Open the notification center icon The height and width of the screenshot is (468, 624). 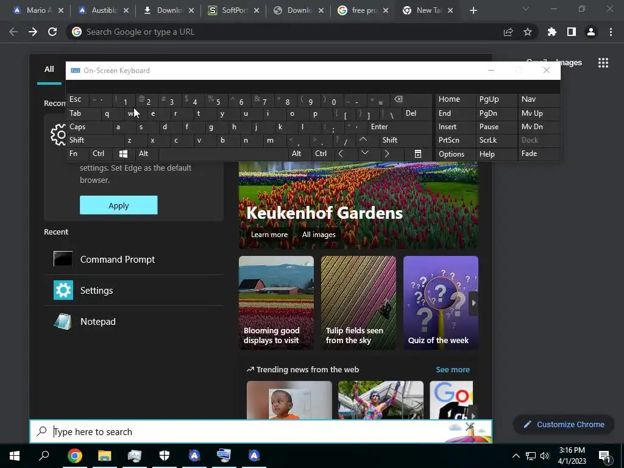coord(605,456)
